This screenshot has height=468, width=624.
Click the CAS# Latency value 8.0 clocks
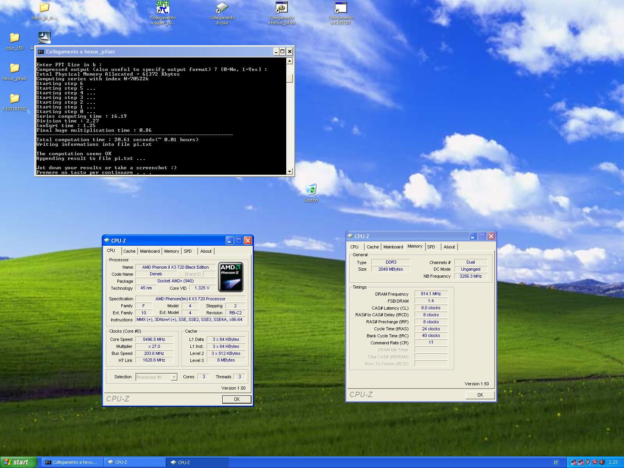coord(431,308)
